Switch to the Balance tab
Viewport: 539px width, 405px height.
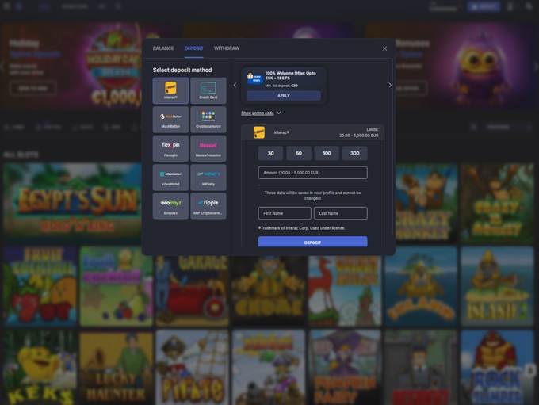(163, 48)
